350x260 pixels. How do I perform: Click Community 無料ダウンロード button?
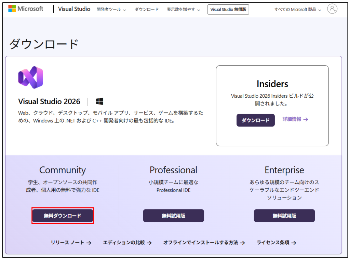(x=63, y=216)
